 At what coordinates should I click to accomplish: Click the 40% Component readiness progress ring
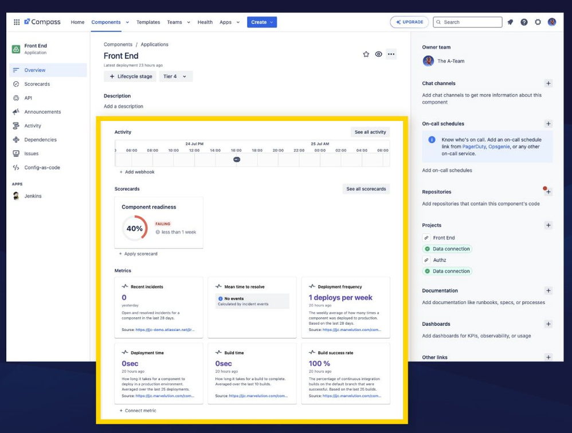(x=135, y=228)
